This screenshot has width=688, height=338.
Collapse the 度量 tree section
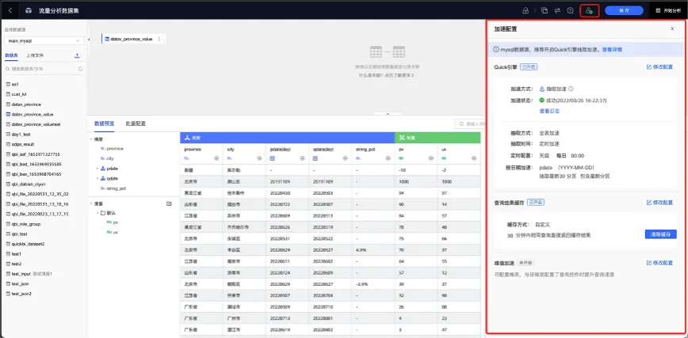(x=91, y=204)
